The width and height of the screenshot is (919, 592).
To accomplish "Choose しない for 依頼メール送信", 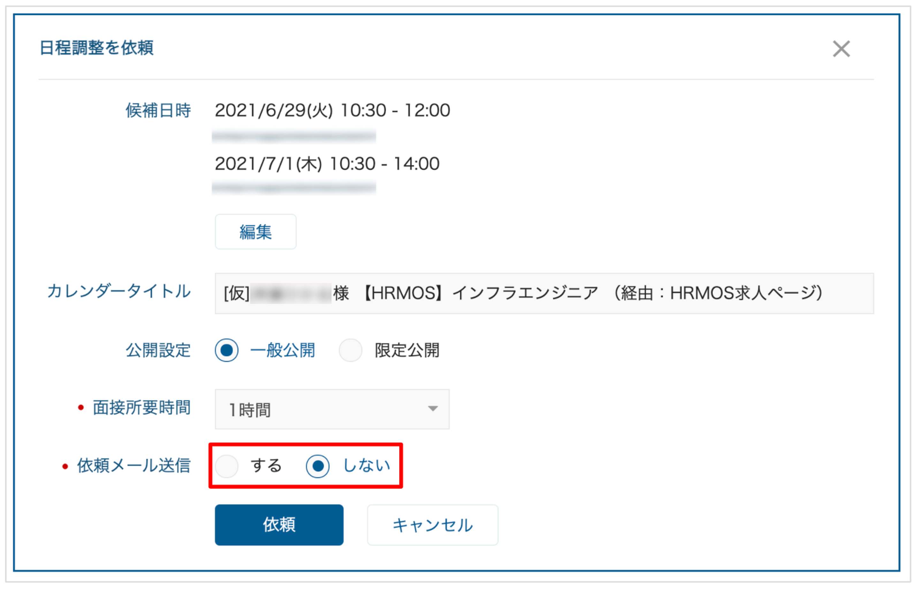I will tap(317, 466).
